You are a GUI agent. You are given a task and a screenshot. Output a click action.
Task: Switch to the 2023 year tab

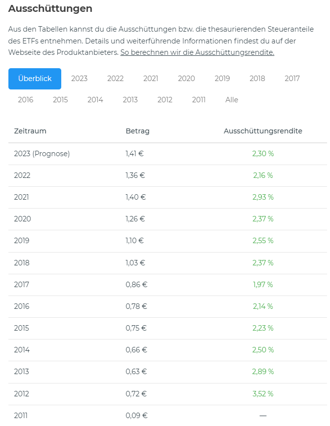point(79,79)
